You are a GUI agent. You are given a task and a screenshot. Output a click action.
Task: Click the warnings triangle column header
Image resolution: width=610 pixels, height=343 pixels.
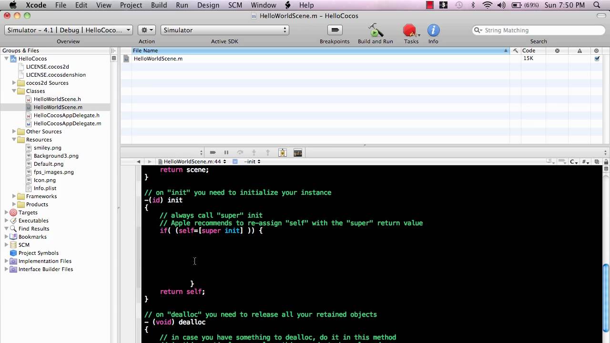(x=579, y=50)
